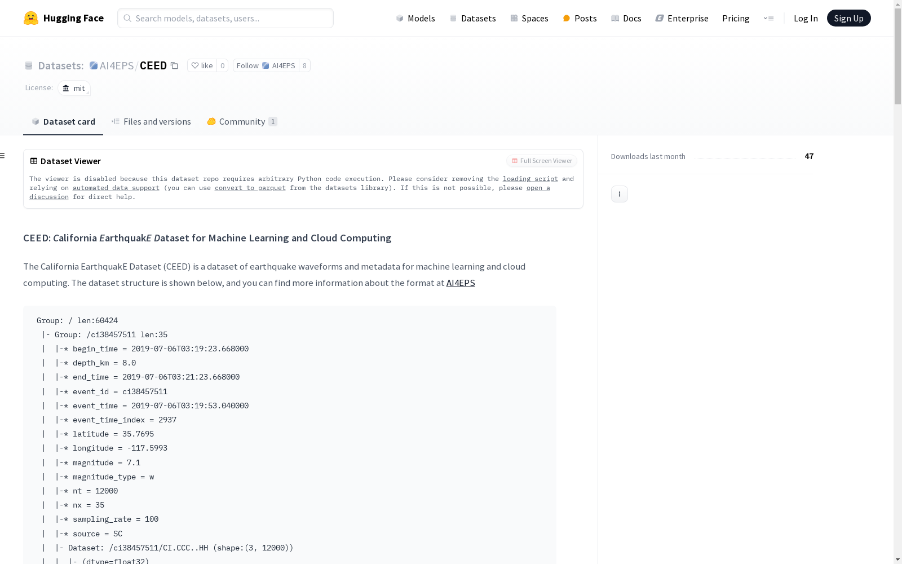Open the Pricing page
Image resolution: width=902 pixels, height=564 pixels.
click(x=736, y=18)
